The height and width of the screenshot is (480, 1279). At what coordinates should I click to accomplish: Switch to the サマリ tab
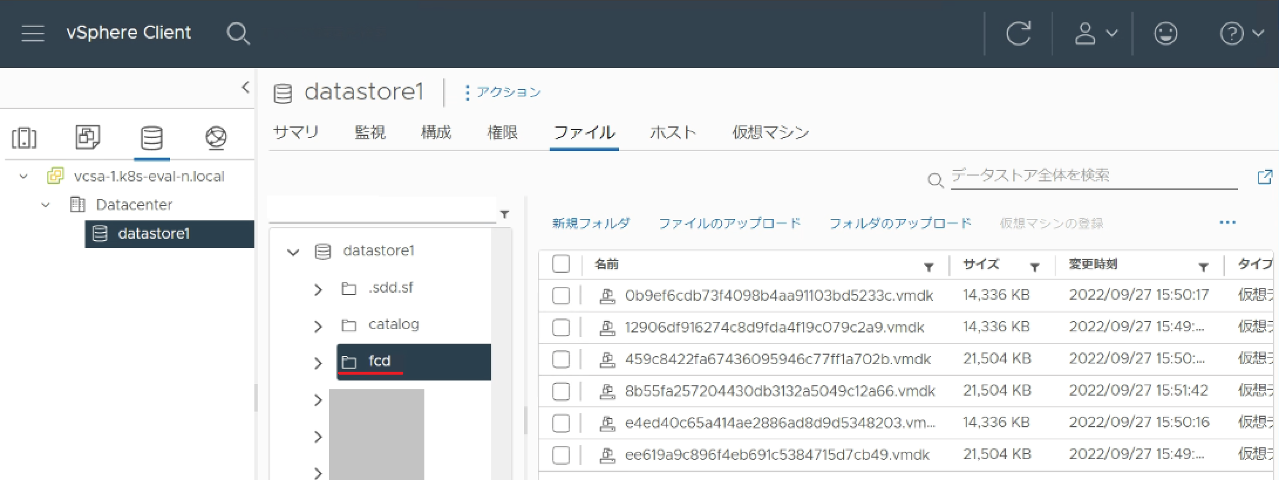296,133
